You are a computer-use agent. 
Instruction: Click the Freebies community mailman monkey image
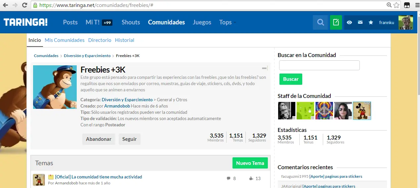pos(55,87)
